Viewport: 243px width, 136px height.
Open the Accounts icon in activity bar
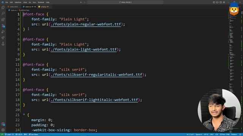(3, 124)
